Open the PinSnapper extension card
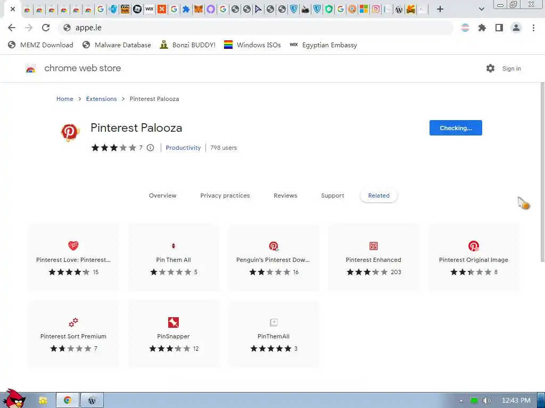 [x=174, y=334]
